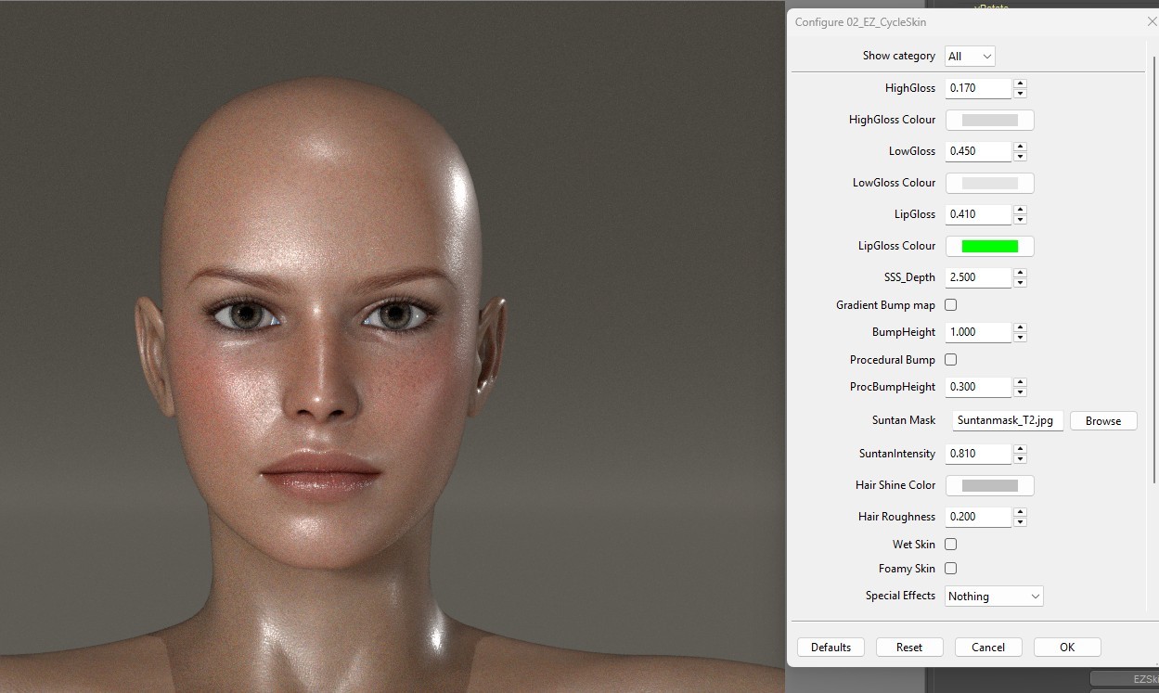Open the green LipGloss Colour swatch
The height and width of the screenshot is (693, 1159).
[x=989, y=245]
